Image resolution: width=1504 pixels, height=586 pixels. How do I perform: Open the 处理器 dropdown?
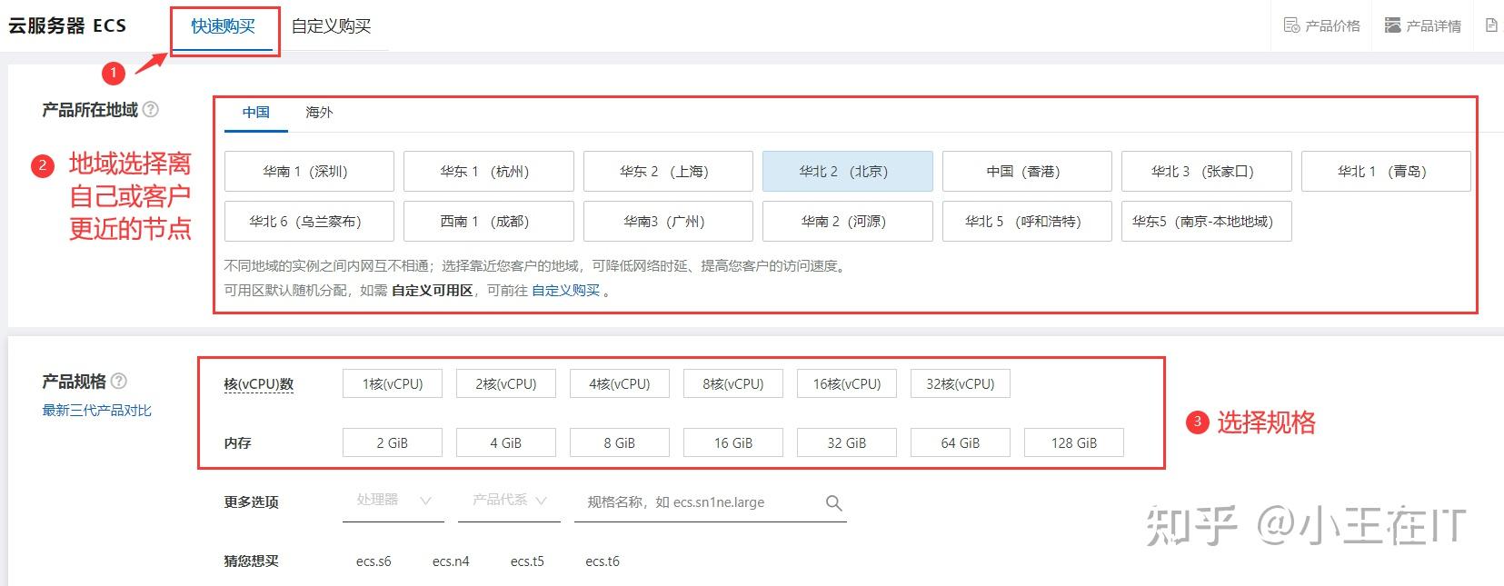pos(393,501)
